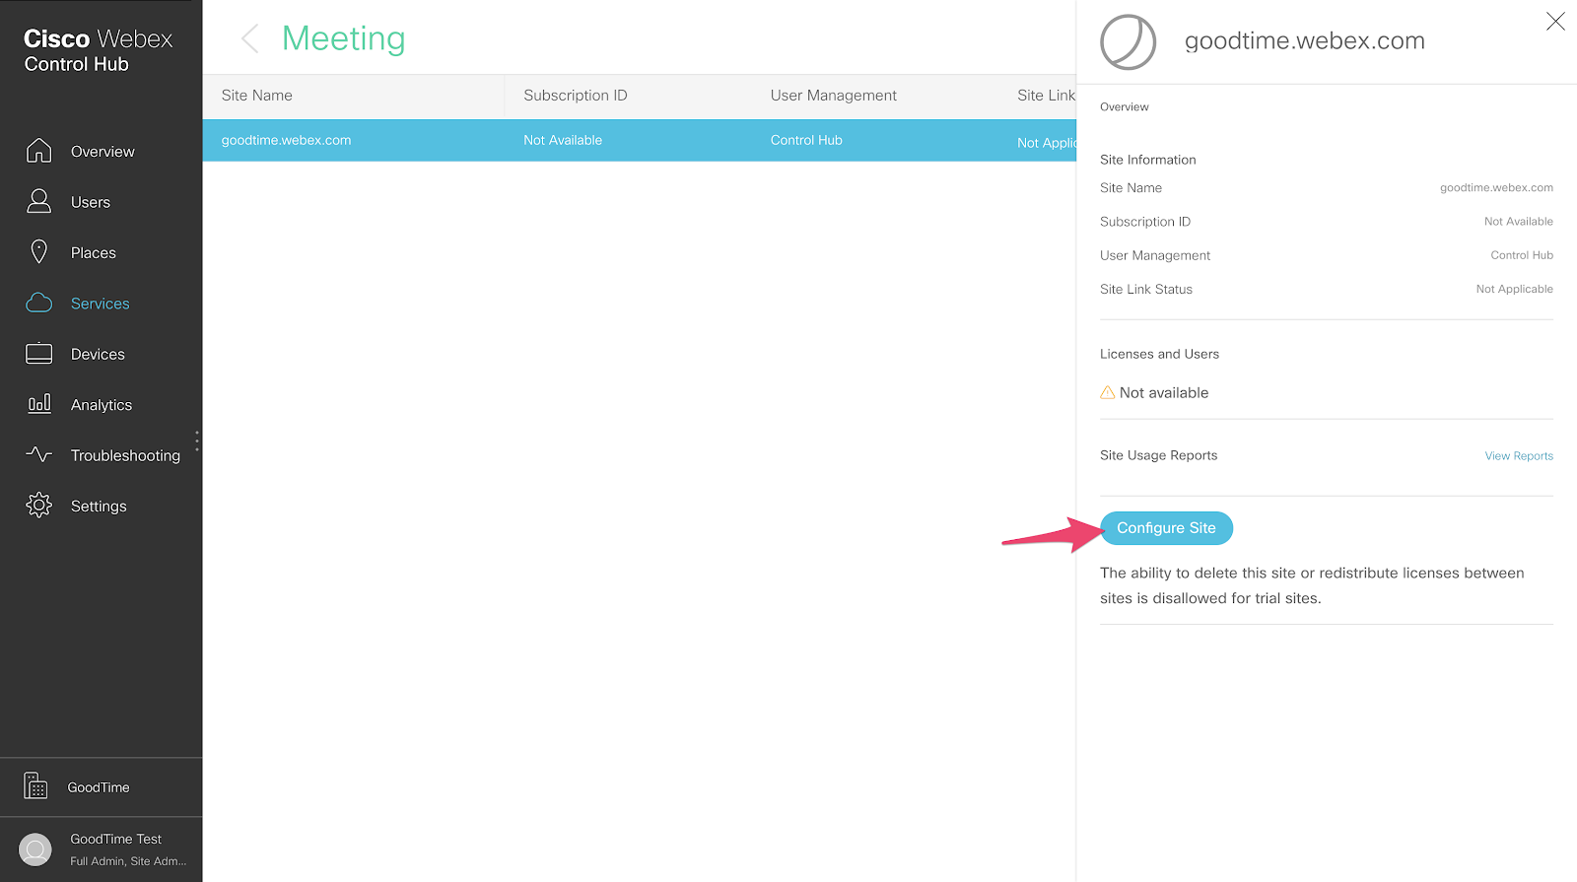
Task: Click the User Management value Control Hub in panel
Action: tap(1522, 255)
